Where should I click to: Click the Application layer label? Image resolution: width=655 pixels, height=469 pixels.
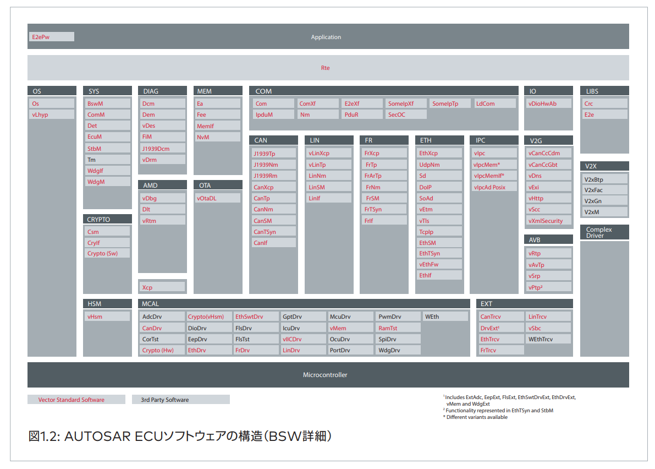(x=326, y=37)
